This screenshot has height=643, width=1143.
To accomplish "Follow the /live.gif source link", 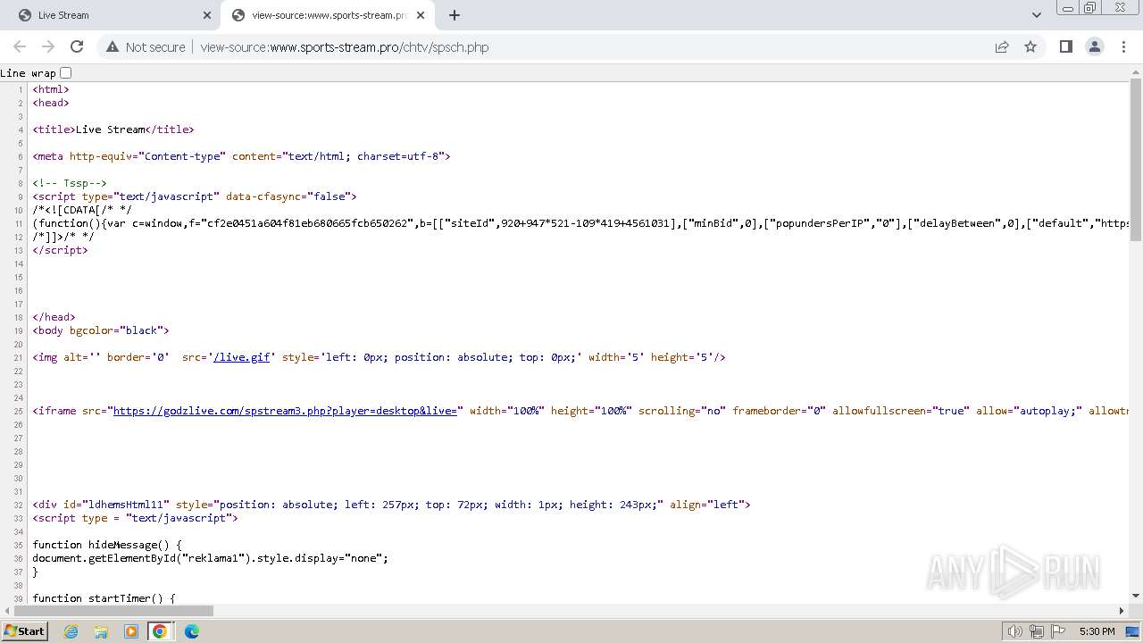I will point(242,357).
